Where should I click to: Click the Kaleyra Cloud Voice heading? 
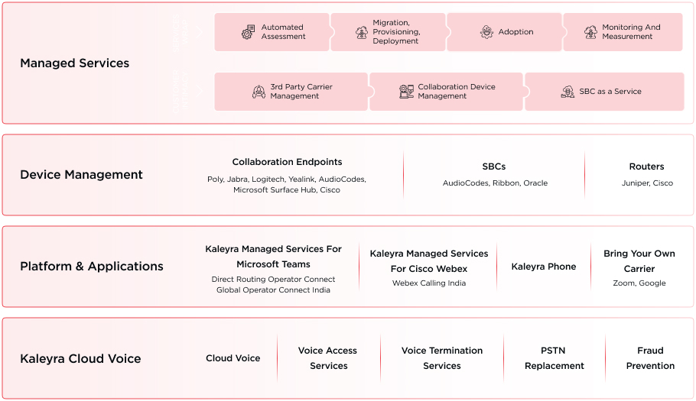[x=80, y=358]
